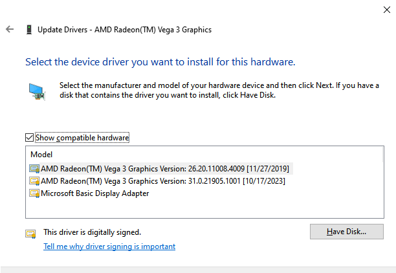Screen dimensions: 396x273
Task: Open the Have Disk dialog
Action: pos(347,232)
